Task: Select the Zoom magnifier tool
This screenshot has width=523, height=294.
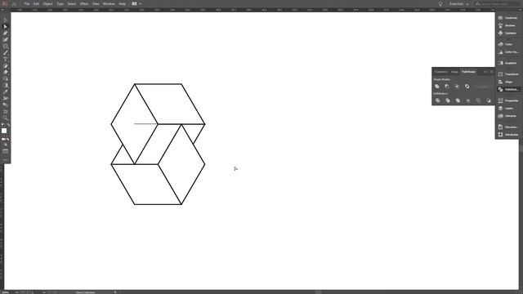Action: [6, 118]
